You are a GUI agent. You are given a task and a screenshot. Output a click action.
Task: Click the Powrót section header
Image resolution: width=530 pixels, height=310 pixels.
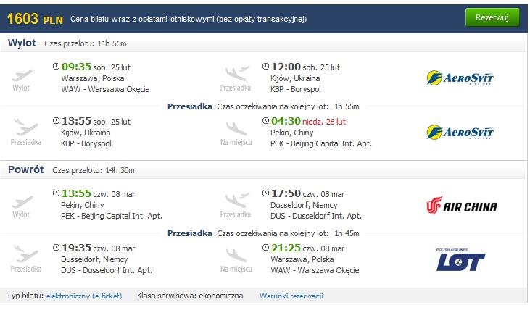tap(25, 169)
